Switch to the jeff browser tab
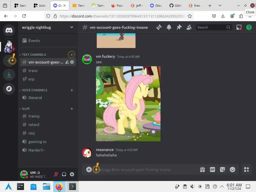 [x=137, y=5]
